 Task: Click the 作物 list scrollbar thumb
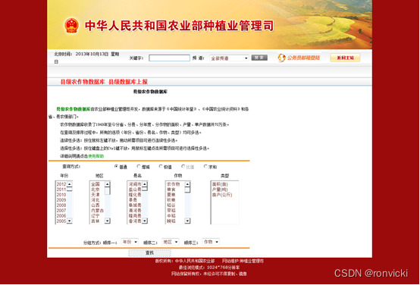click(187, 190)
